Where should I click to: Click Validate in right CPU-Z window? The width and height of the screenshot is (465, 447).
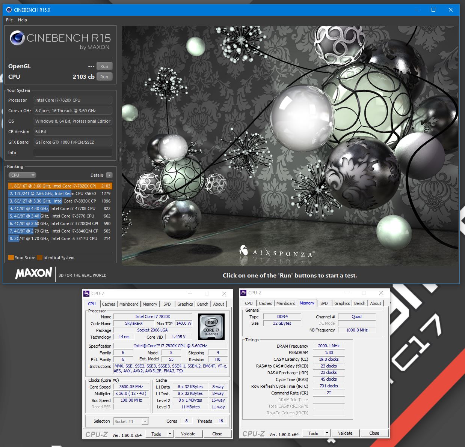[345, 433]
